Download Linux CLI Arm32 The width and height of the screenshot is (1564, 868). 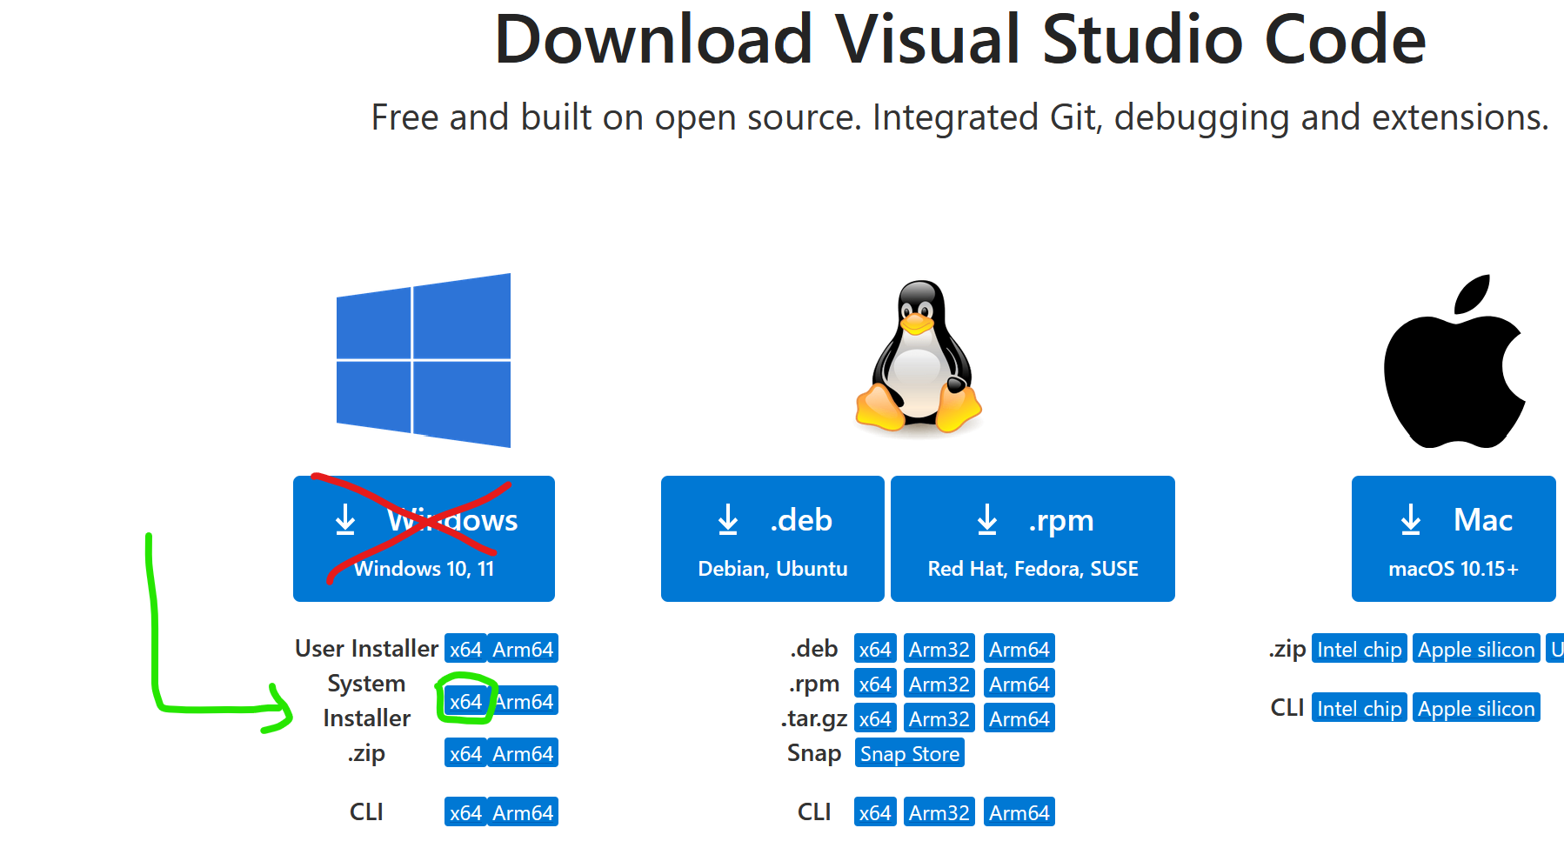point(939,812)
